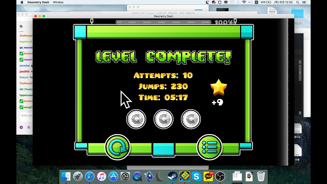
Task: Open QuickTime Player from the dock
Action: pos(137,176)
